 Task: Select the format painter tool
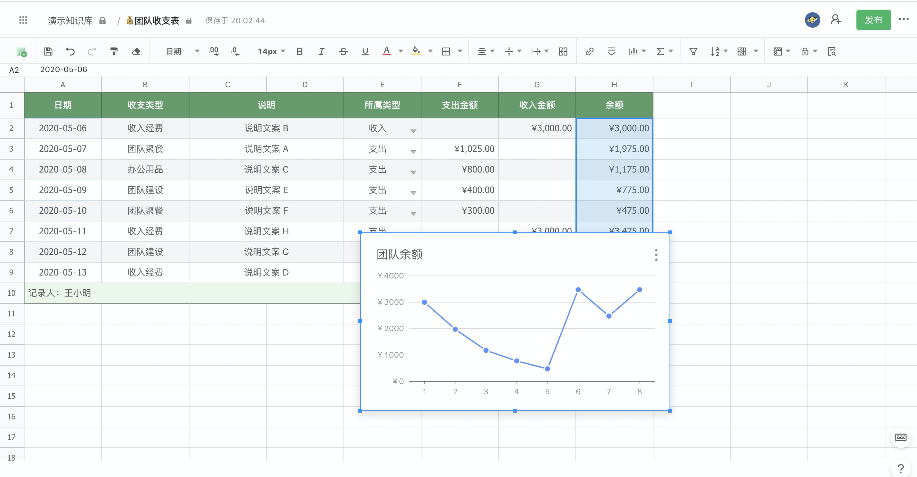114,51
